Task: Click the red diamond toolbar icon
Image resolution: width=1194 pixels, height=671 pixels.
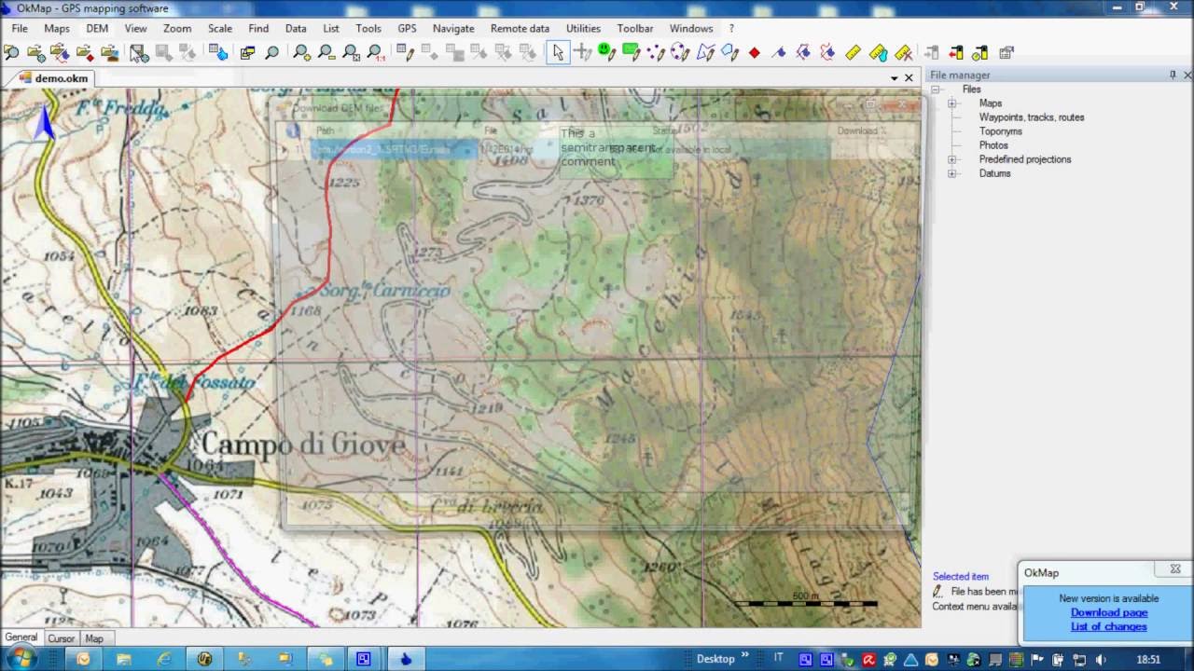Action: 755,52
